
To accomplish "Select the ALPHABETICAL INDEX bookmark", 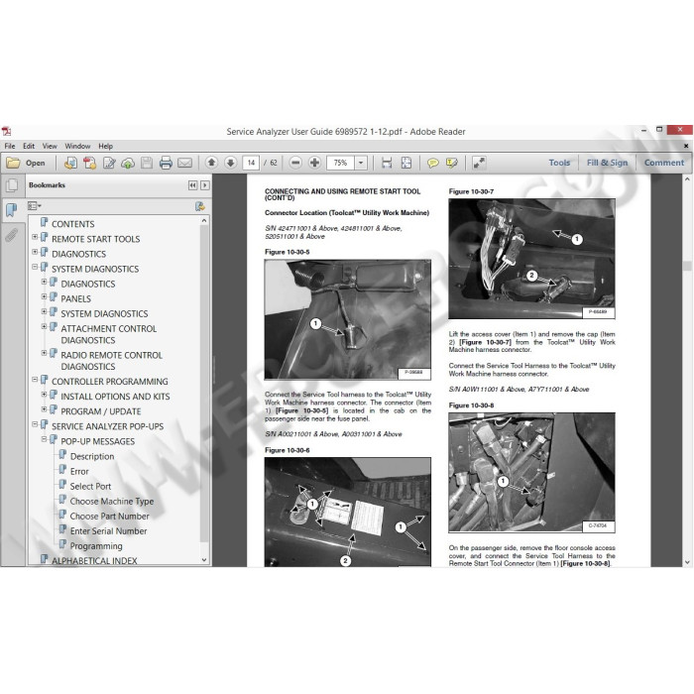I will [x=94, y=561].
